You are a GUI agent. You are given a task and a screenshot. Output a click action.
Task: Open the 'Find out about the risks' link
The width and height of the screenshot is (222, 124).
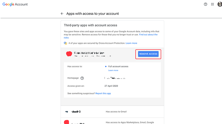point(148,35)
